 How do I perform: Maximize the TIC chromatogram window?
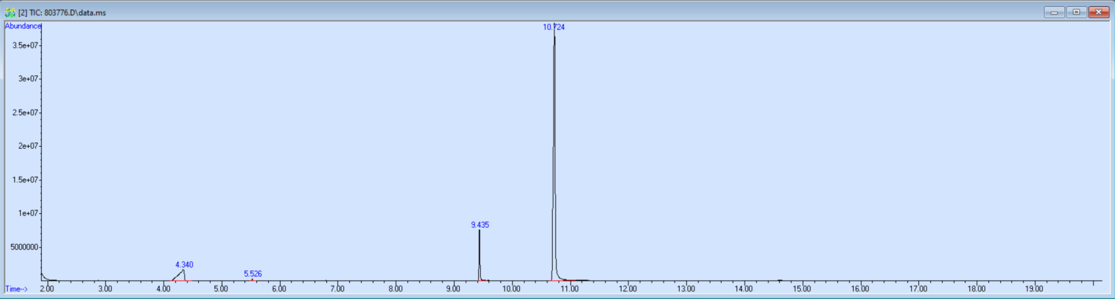click(1077, 12)
